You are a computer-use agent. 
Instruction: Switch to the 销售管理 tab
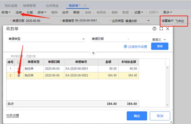pyautogui.click(x=29, y=6)
